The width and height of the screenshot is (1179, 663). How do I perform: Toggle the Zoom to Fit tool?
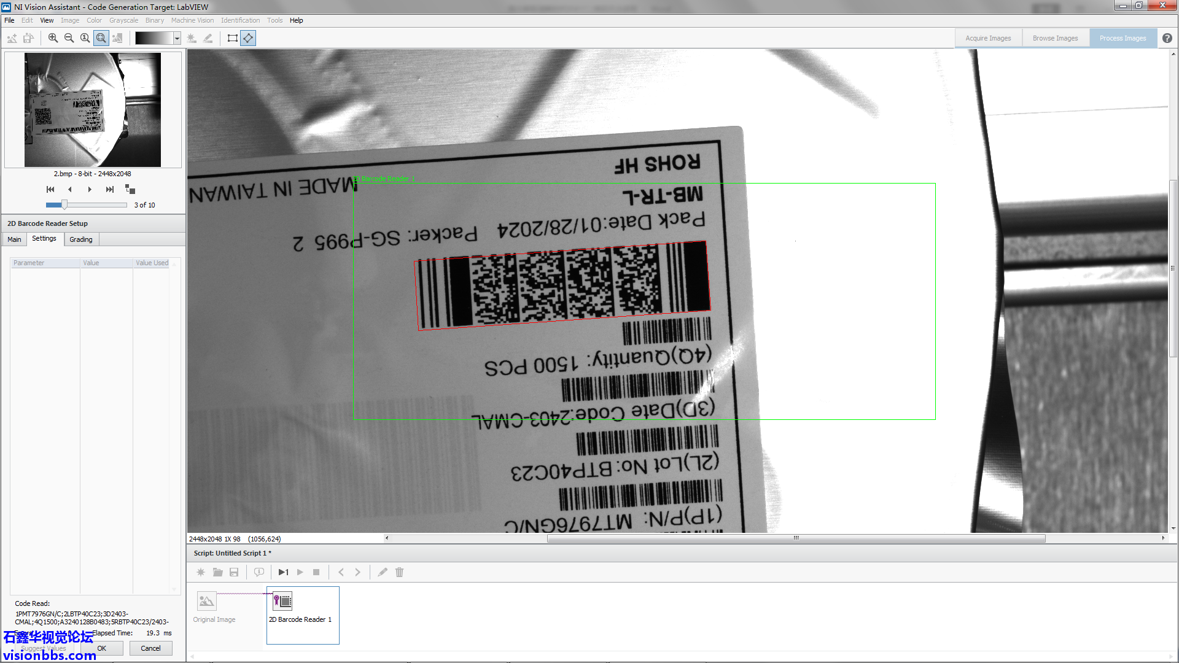pos(101,38)
